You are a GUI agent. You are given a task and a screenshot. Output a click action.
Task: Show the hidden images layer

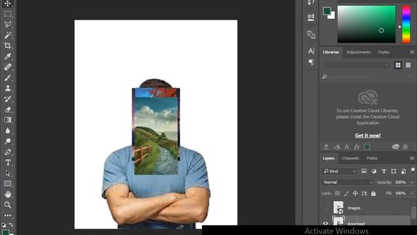[x=326, y=208]
